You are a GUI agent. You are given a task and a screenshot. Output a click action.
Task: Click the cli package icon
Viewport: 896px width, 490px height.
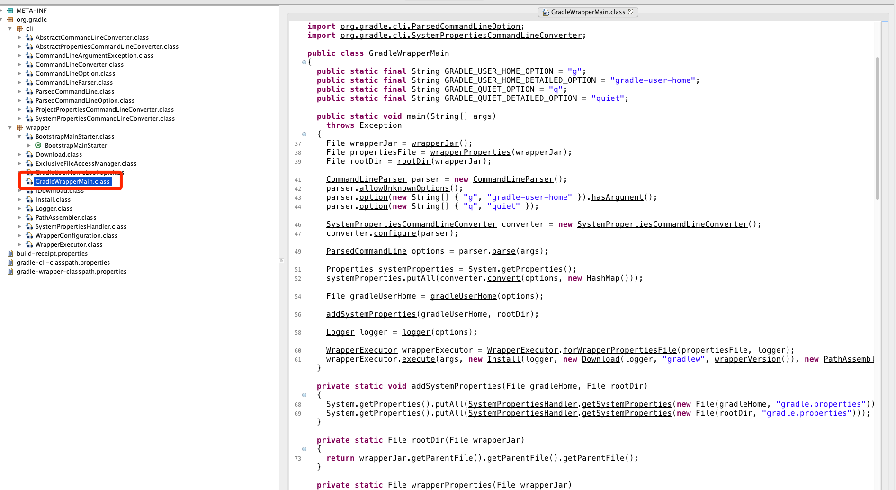pos(19,28)
